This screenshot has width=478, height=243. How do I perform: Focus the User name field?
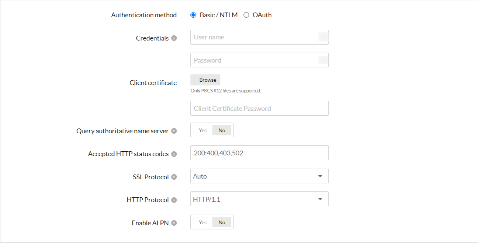coord(254,37)
